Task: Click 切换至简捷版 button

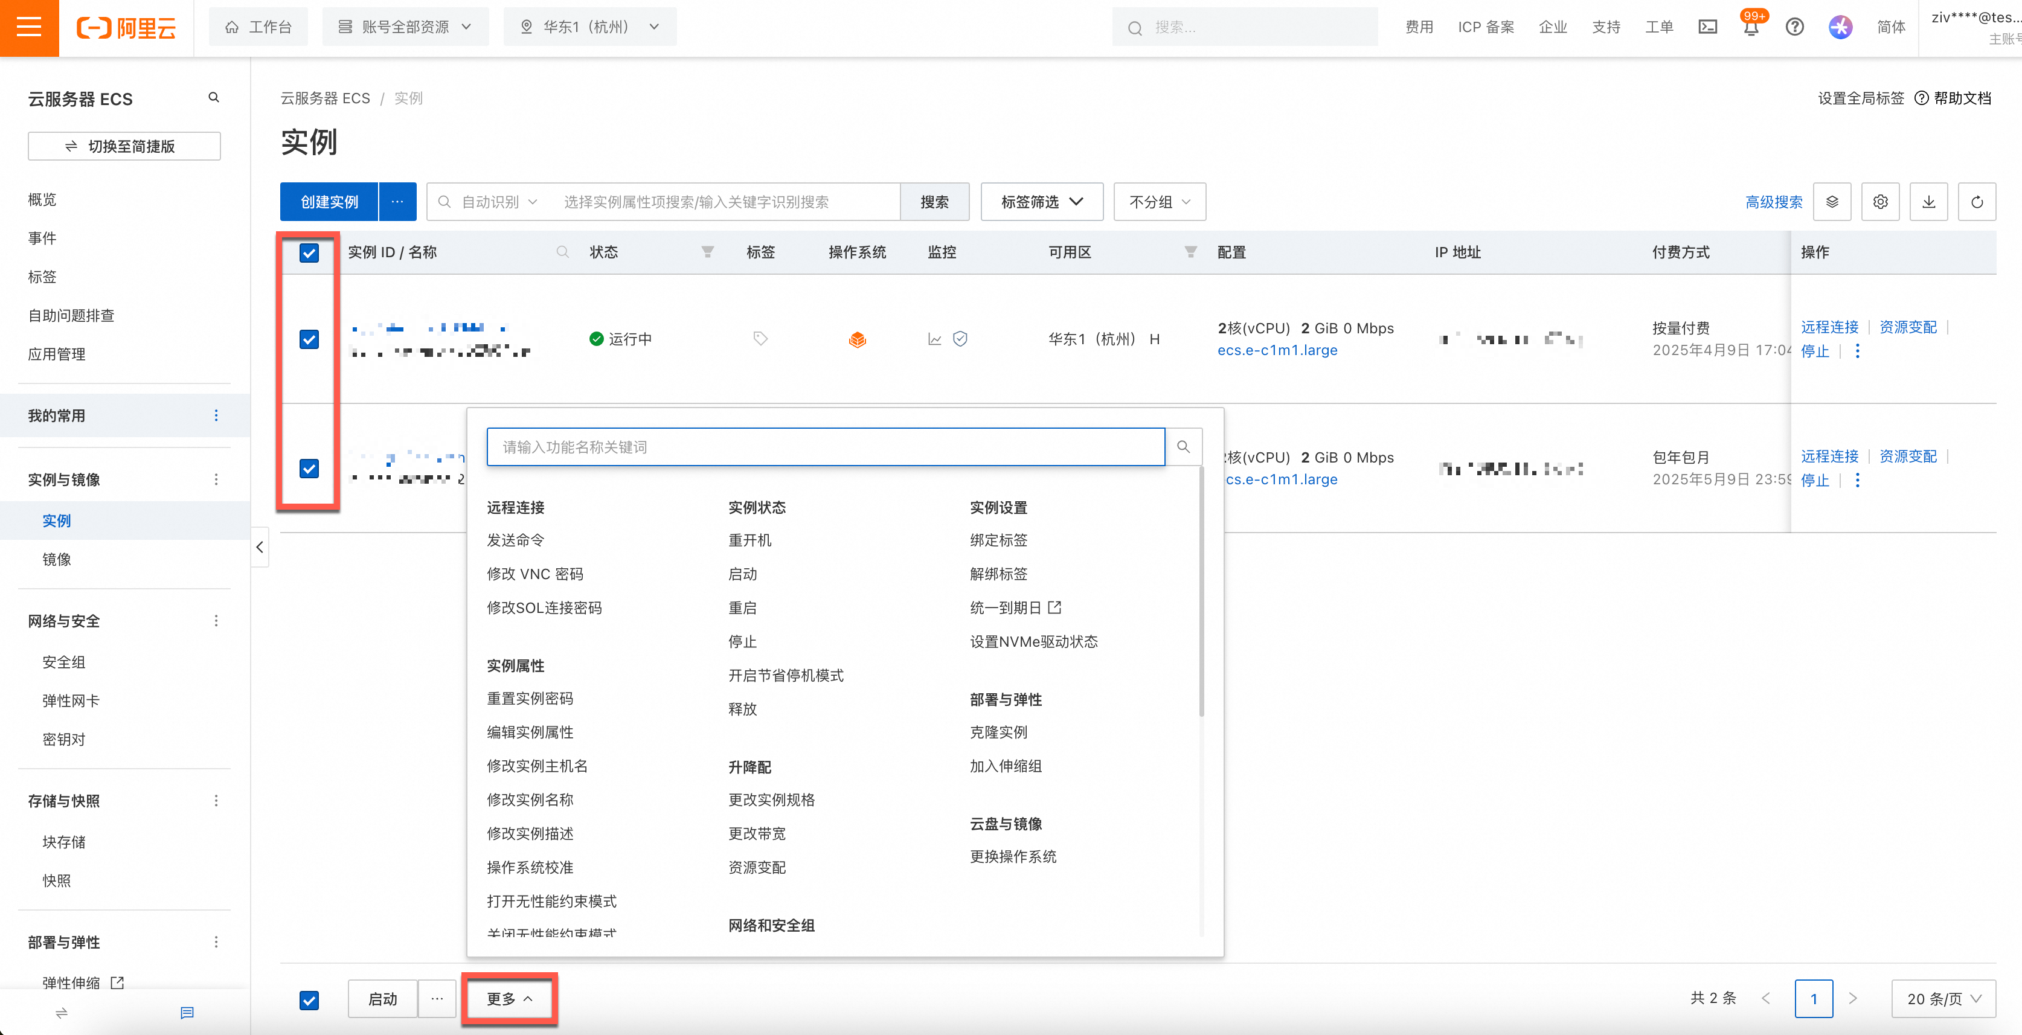Action: 124,146
